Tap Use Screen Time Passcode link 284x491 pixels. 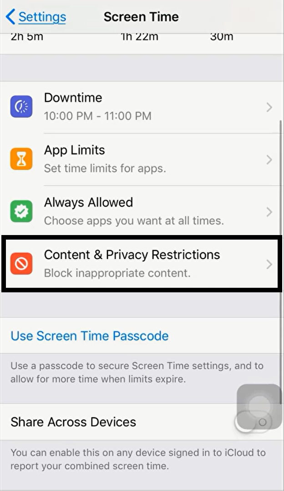click(x=90, y=336)
